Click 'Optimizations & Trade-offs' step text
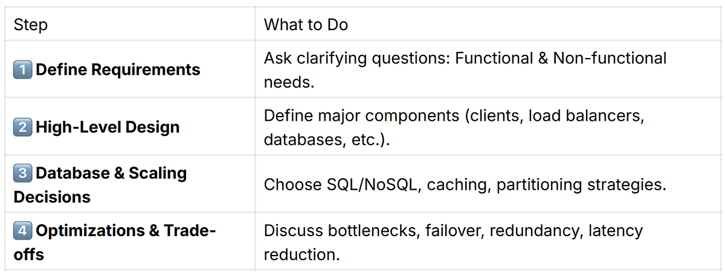Viewport: 725px width, 273px height. click(x=115, y=242)
